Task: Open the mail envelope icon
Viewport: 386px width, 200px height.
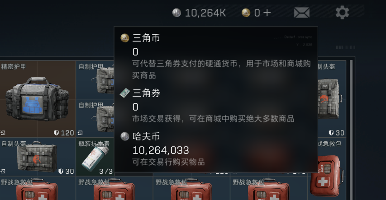Action: pyautogui.click(x=301, y=13)
